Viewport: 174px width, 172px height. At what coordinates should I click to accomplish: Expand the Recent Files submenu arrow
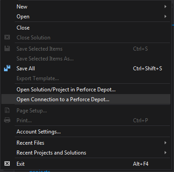(166, 143)
